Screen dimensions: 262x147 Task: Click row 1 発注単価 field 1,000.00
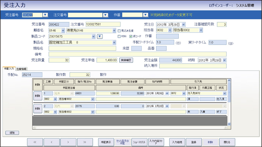108,93
